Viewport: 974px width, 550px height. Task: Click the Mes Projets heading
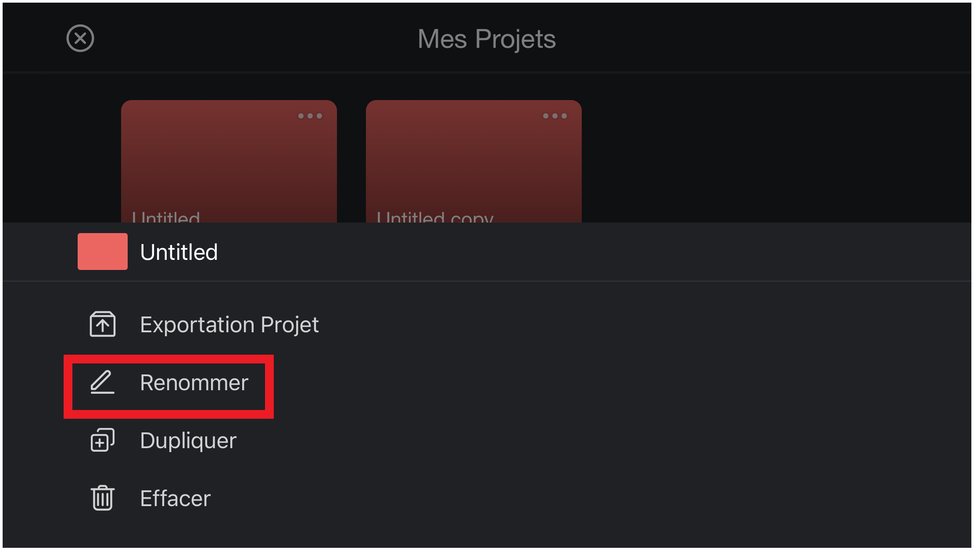coord(487,39)
